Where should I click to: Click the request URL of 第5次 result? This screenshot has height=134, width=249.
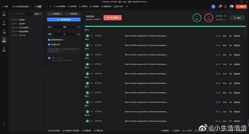click(146, 74)
